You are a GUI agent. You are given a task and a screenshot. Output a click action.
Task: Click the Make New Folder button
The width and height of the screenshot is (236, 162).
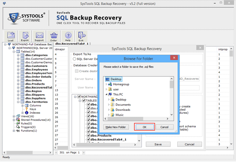coord(116,127)
